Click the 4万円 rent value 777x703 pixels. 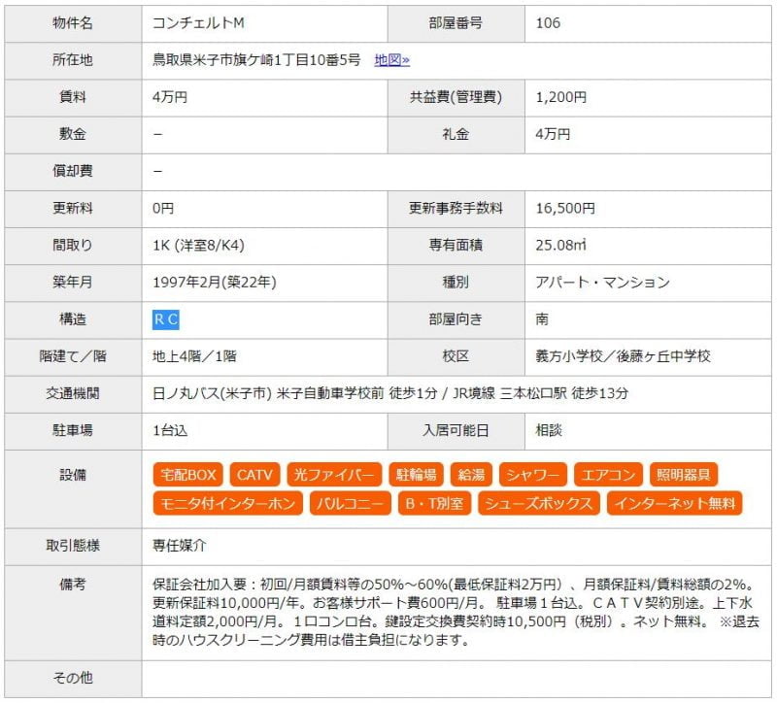pos(170,97)
